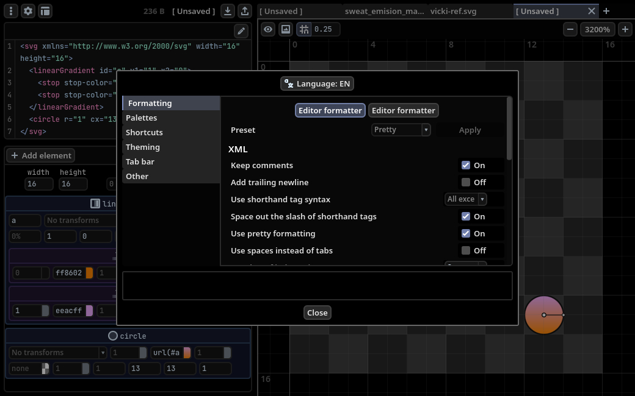Open the Preset dropdown showing Pretty
Viewport: 635px width, 396px height.
(x=401, y=130)
